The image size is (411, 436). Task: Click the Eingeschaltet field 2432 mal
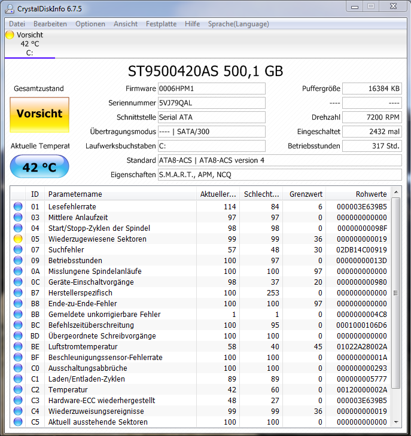click(372, 132)
